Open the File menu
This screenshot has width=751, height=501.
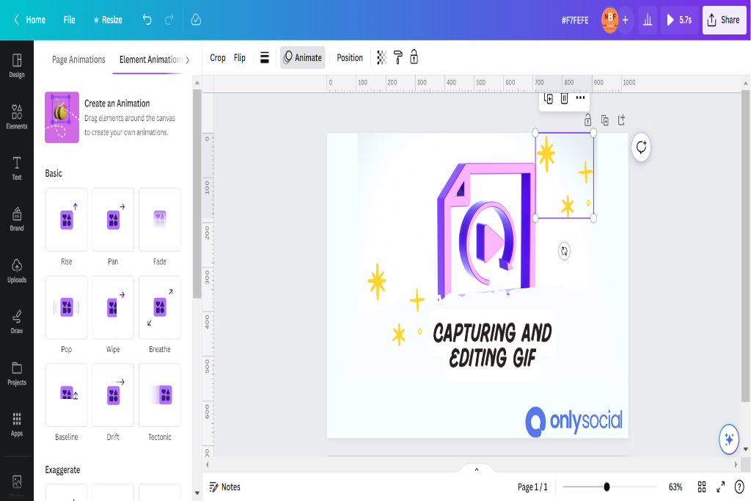click(70, 20)
